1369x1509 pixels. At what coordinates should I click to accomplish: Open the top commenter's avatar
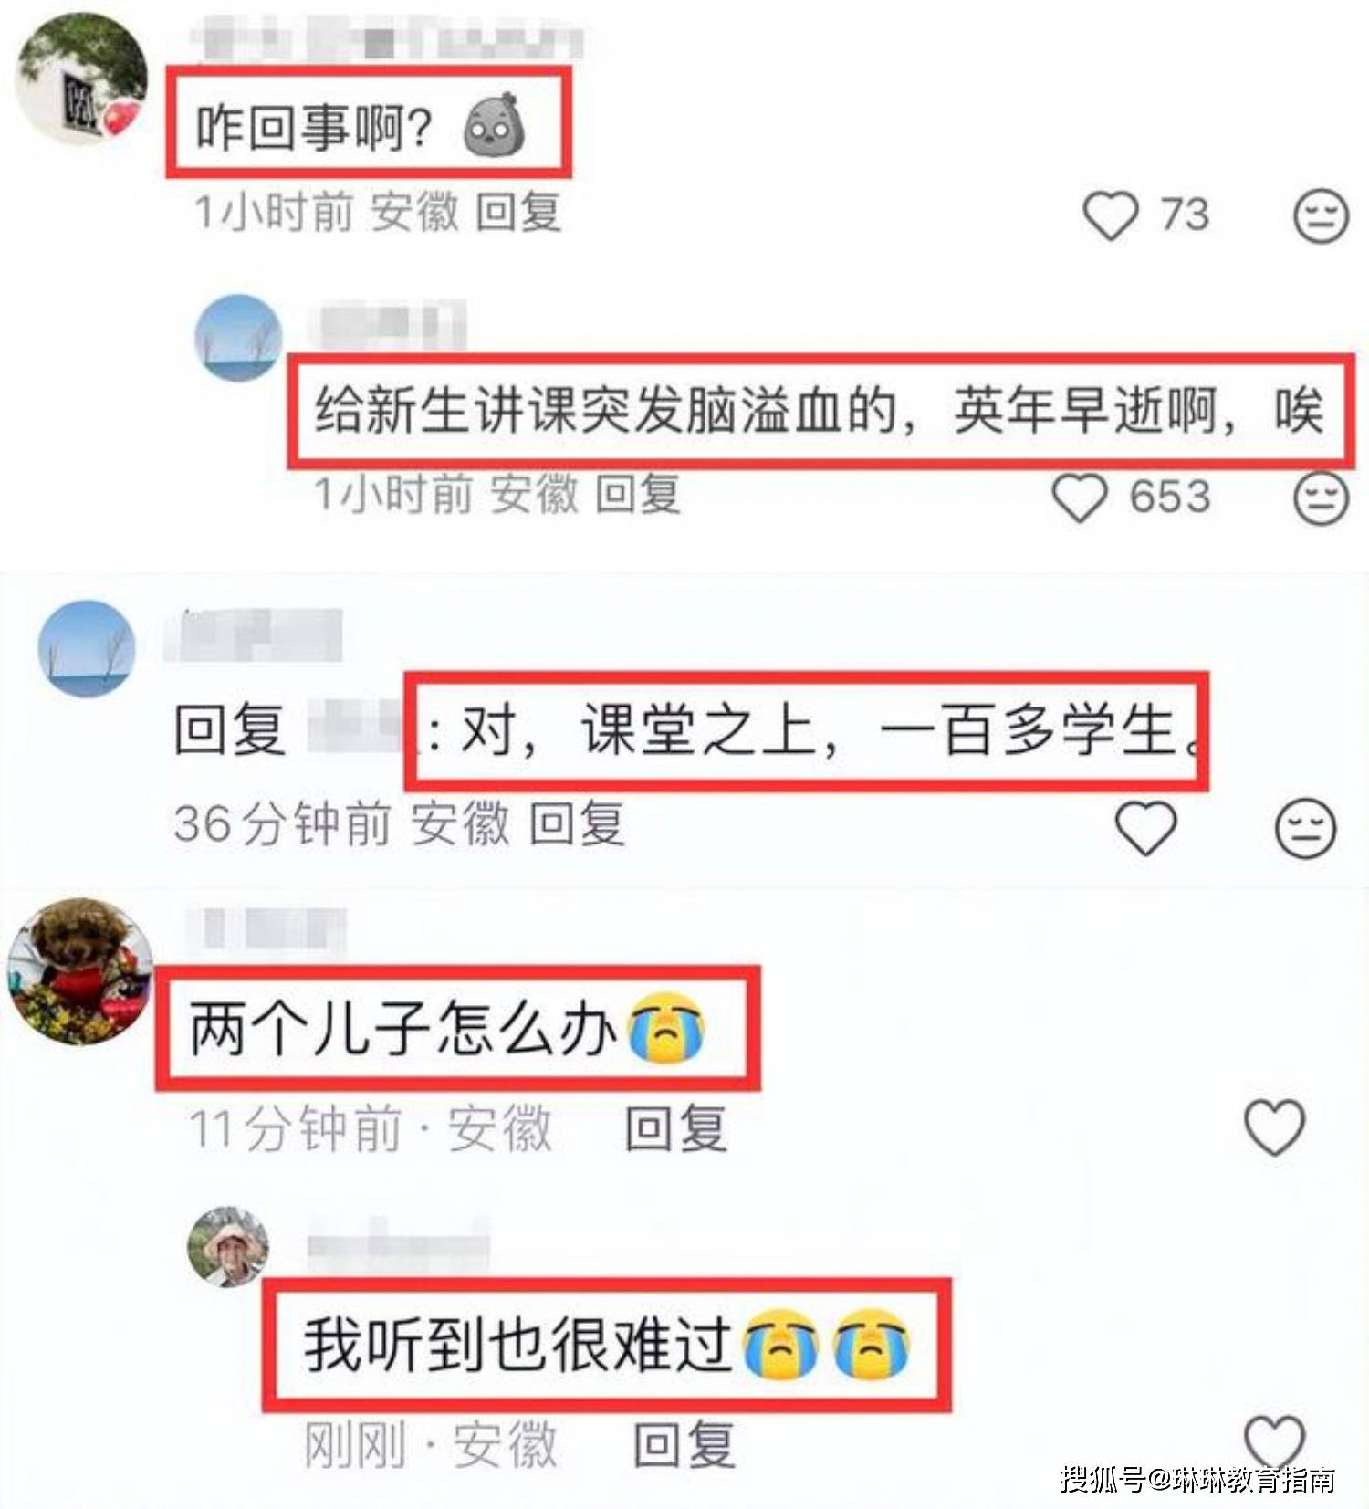82,77
